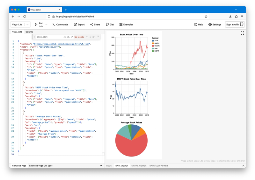Toggle Find in Selection icon
The image size is (255, 180).
tap(94, 37)
